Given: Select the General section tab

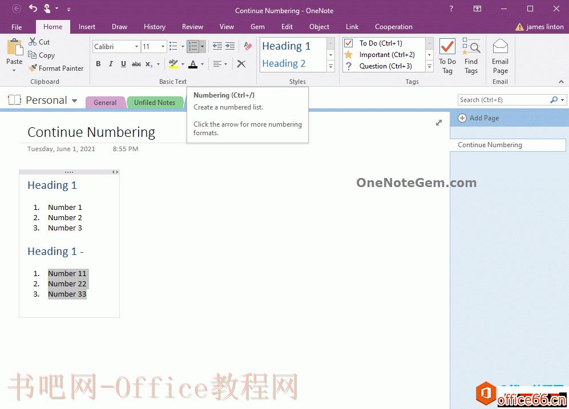Looking at the screenshot, I should (x=105, y=103).
